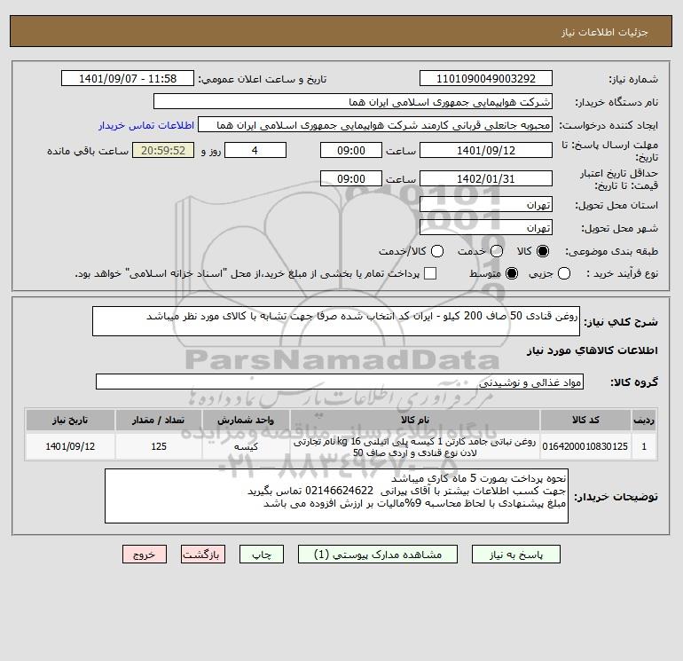Click the گروه کالا field مواد غذائی
The height and width of the screenshot is (661, 683).
[340, 382]
